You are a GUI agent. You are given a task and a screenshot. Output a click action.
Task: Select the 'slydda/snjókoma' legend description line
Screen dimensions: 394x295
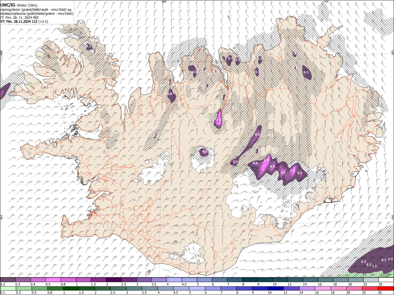coord(37,14)
